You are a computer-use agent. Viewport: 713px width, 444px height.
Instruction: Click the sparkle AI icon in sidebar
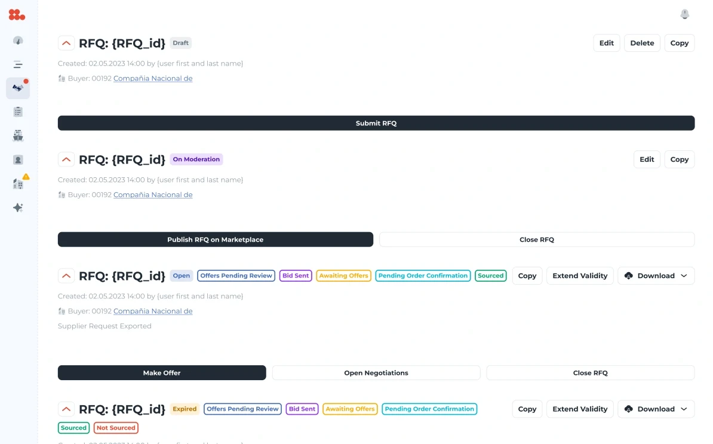pos(18,208)
